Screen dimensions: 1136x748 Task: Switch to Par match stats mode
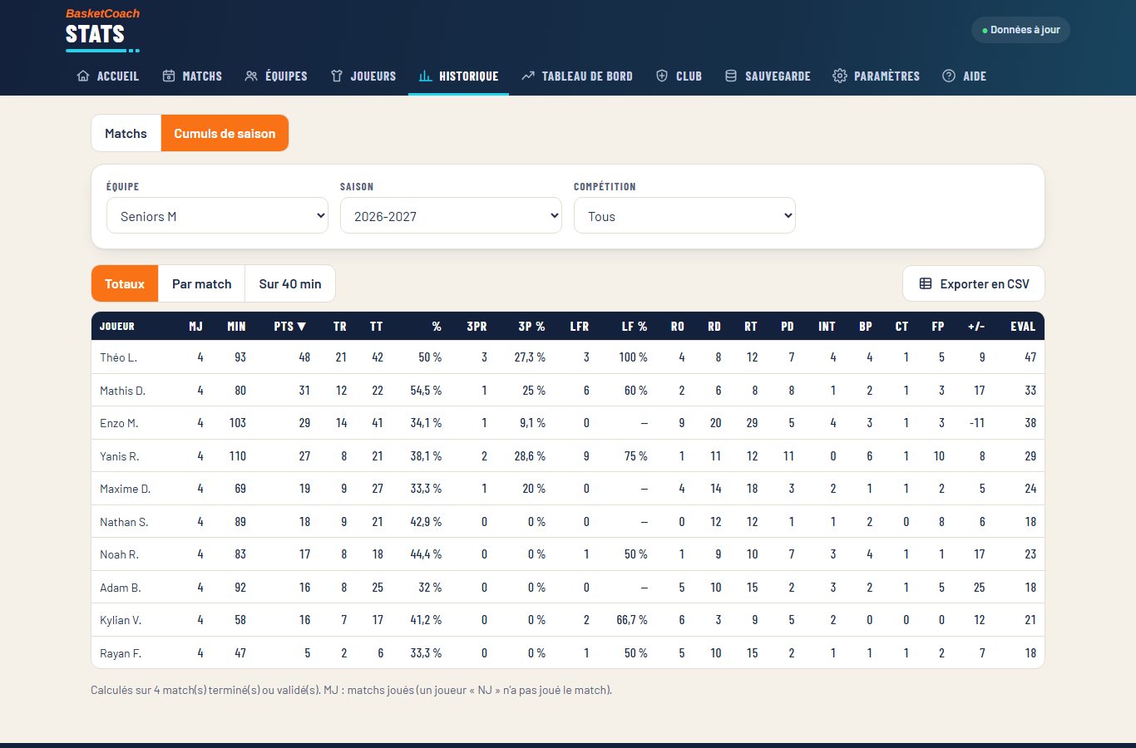pyautogui.click(x=201, y=283)
